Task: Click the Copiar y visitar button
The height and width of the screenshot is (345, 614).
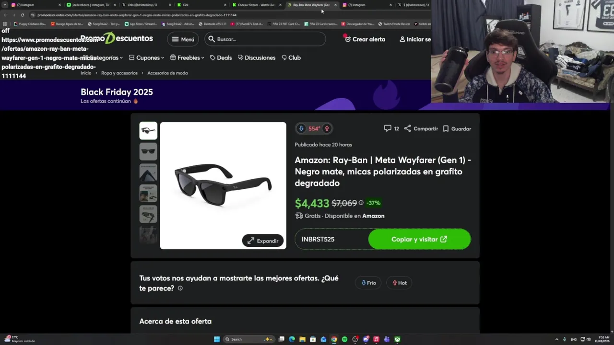Action: pyautogui.click(x=419, y=239)
